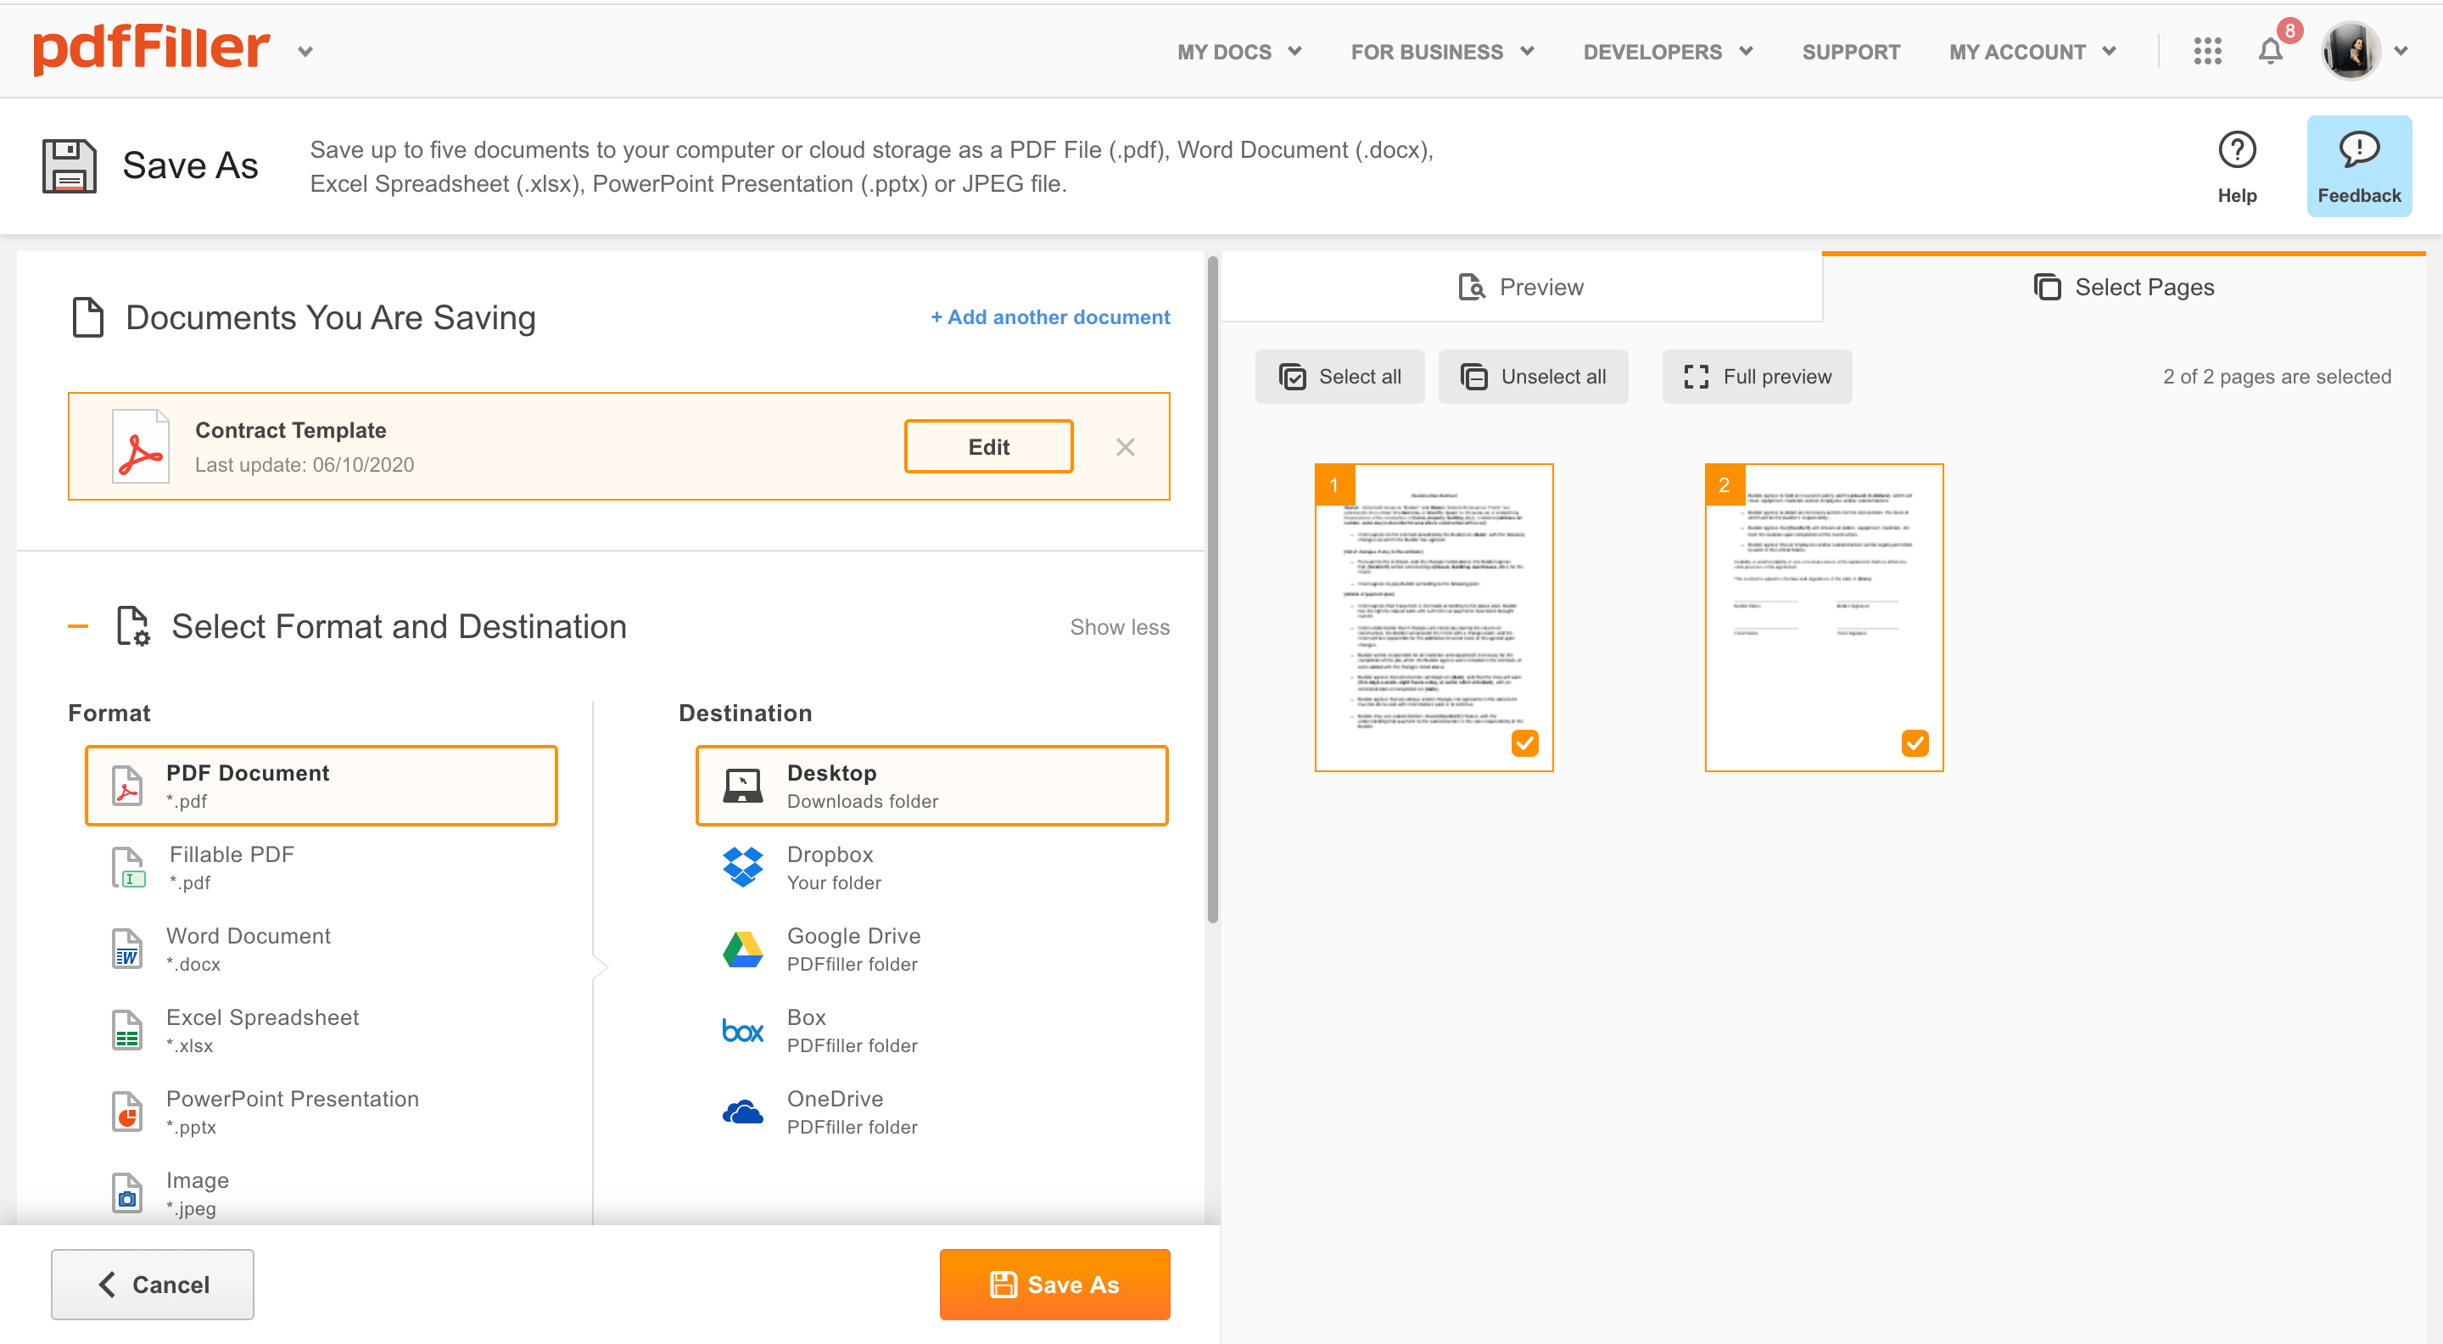The image size is (2443, 1344).
Task: Choose the Image jpeg format icon
Action: click(127, 1193)
